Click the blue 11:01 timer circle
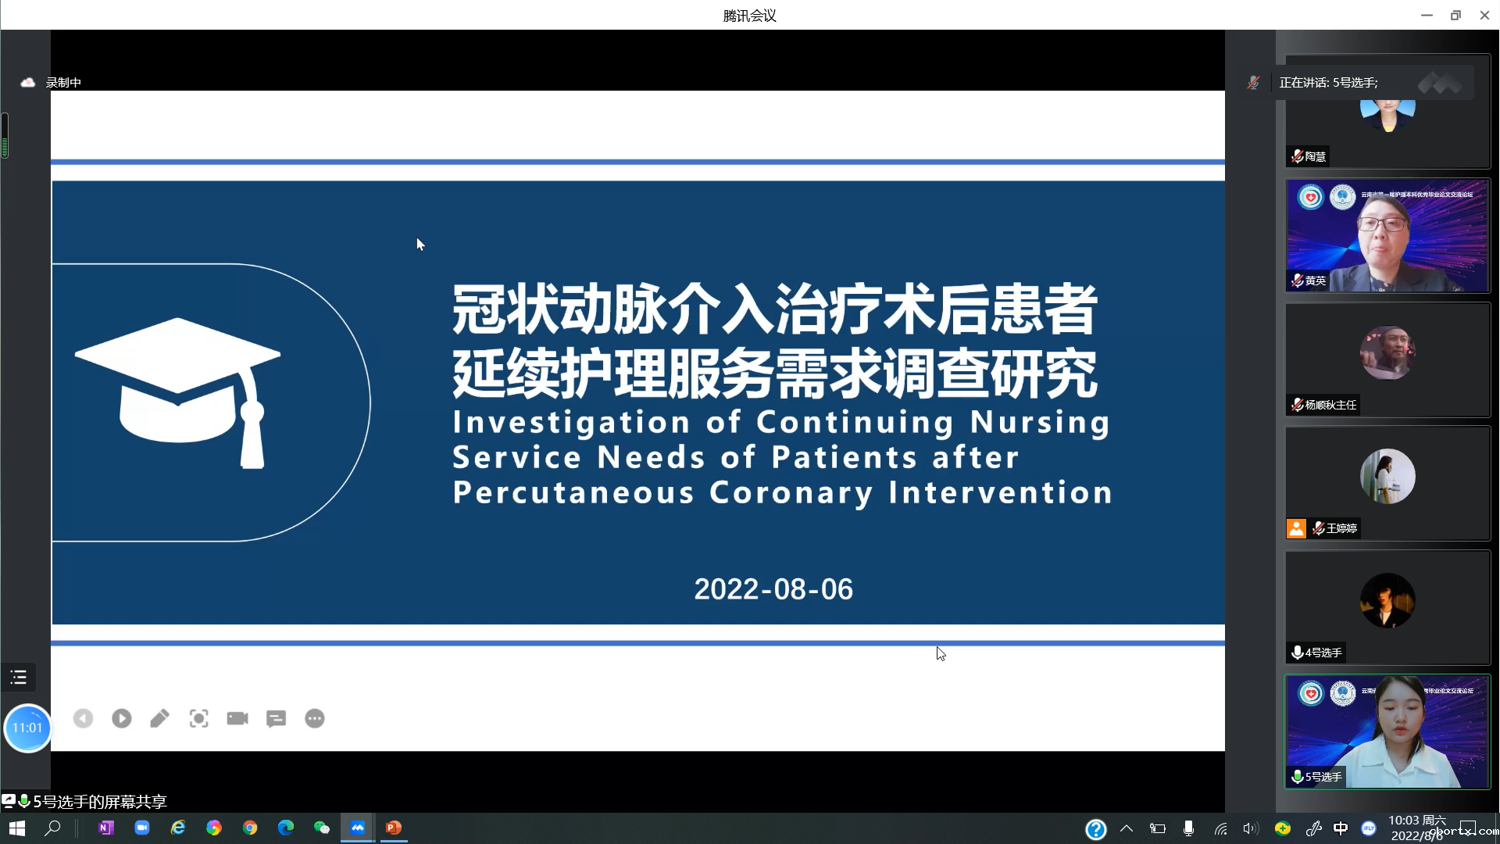1500x844 pixels. 27,728
